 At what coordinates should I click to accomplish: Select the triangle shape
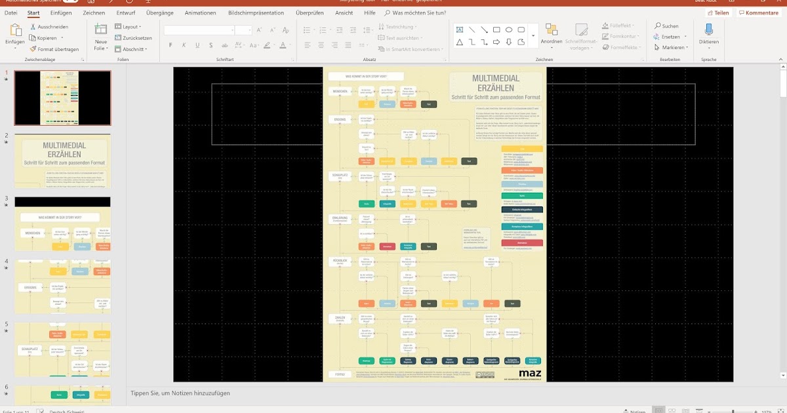pos(460,42)
